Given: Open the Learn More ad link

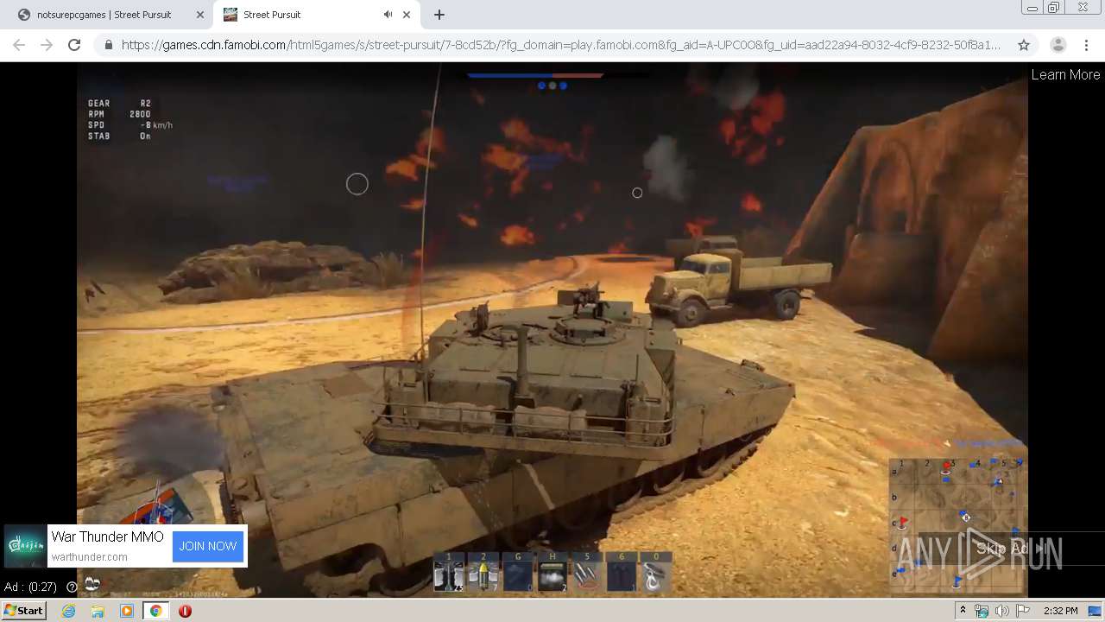Looking at the screenshot, I should pos(1065,74).
